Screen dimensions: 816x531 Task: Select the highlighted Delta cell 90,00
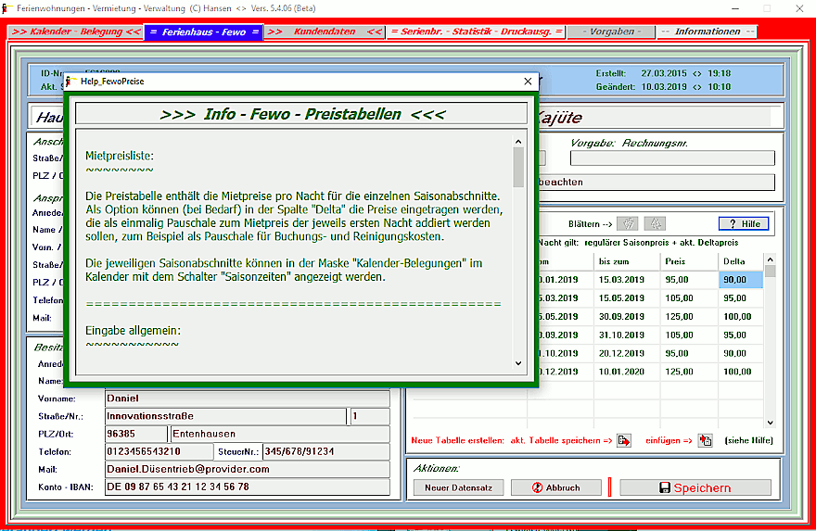pos(740,280)
